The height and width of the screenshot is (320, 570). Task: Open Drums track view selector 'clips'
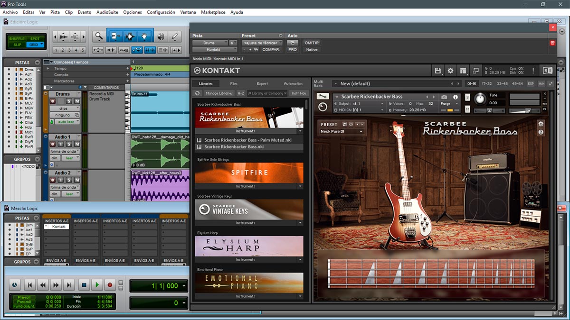tap(65, 108)
